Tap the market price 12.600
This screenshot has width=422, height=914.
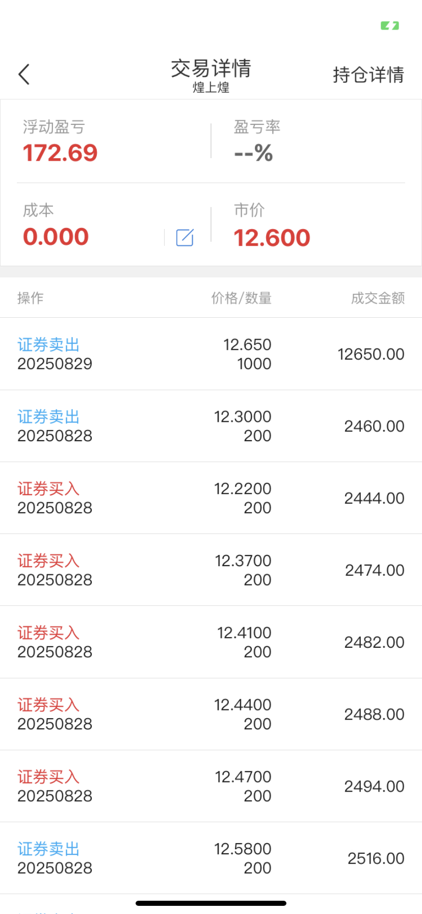pyautogui.click(x=272, y=238)
